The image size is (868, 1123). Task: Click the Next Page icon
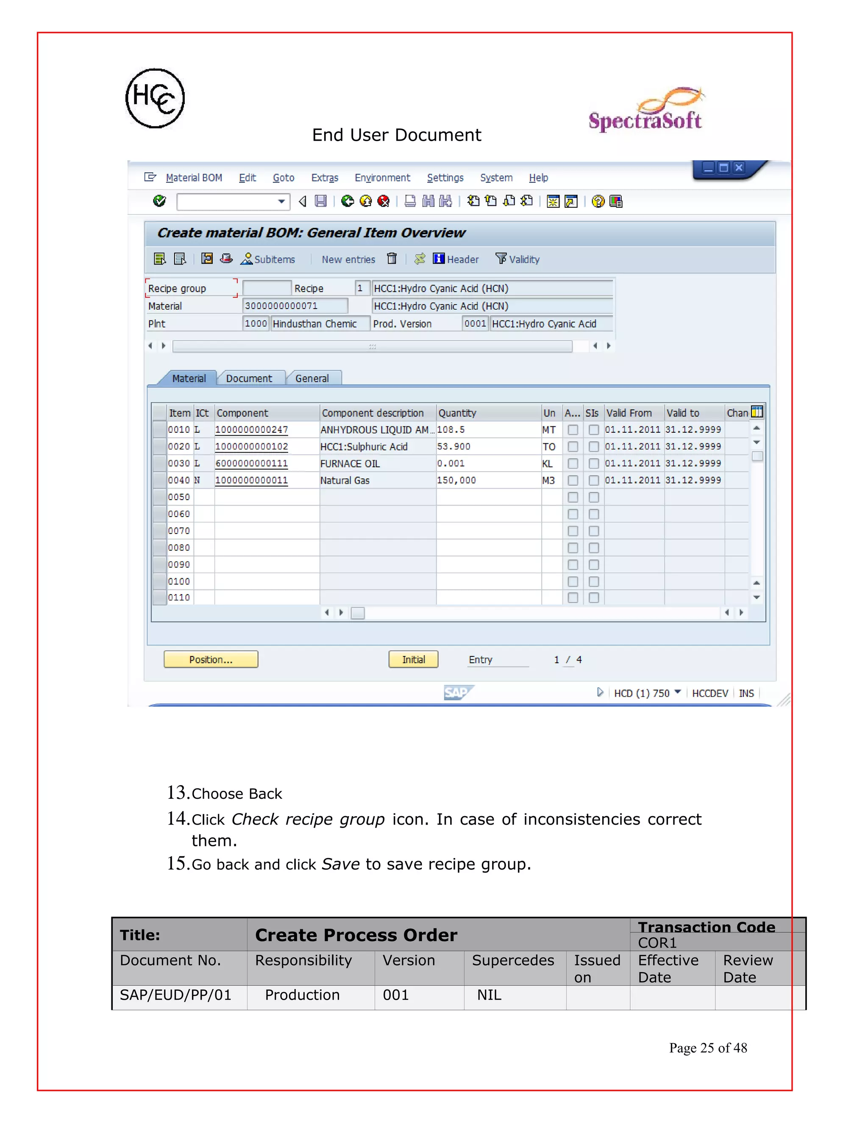[x=509, y=201]
